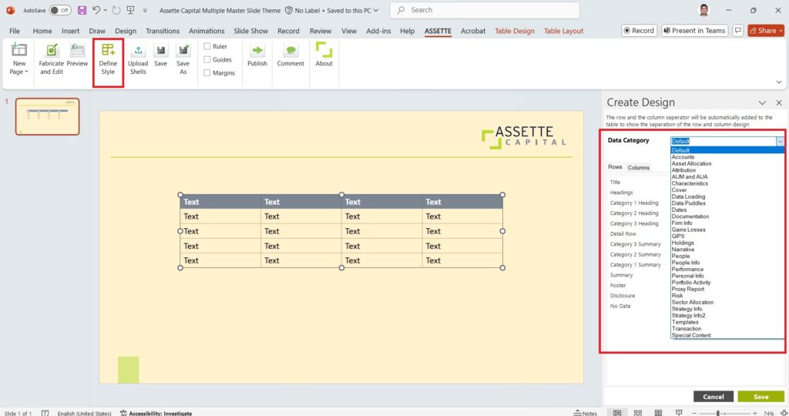The width and height of the screenshot is (789, 416).
Task: Click Present in Teams
Action: [x=694, y=31]
